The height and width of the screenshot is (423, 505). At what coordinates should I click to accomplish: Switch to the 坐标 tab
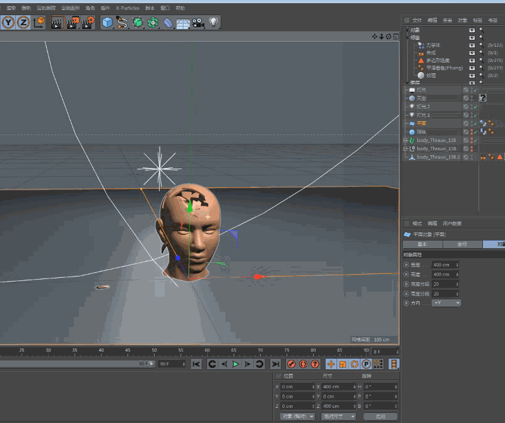(x=462, y=244)
